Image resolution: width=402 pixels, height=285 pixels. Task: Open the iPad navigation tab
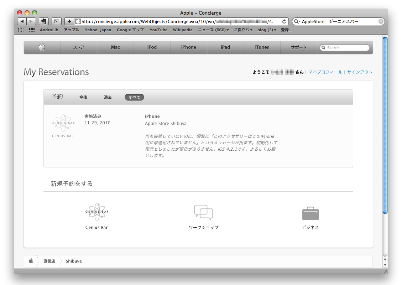point(225,47)
